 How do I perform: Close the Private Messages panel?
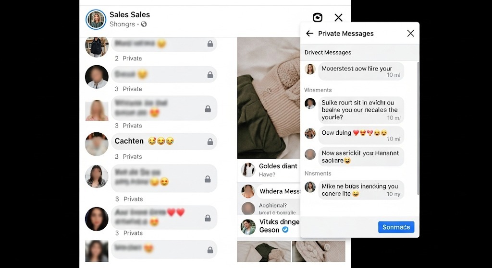pos(410,33)
